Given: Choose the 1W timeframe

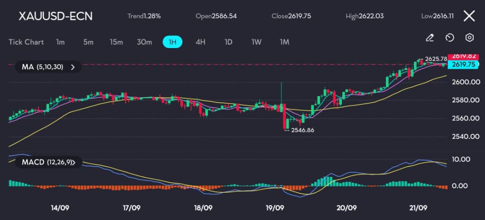Looking at the screenshot, I should click(256, 42).
